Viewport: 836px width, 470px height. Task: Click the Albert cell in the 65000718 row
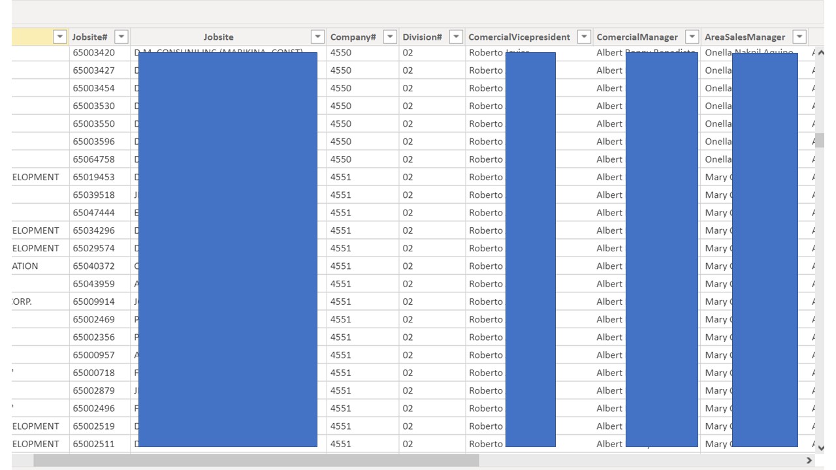[609, 373]
